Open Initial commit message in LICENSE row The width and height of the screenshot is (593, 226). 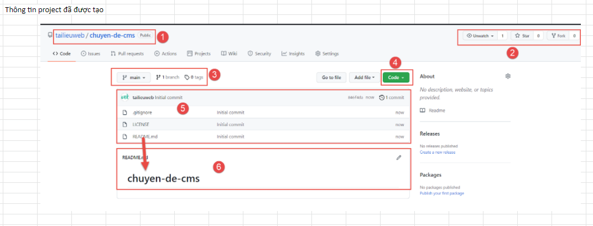click(230, 124)
